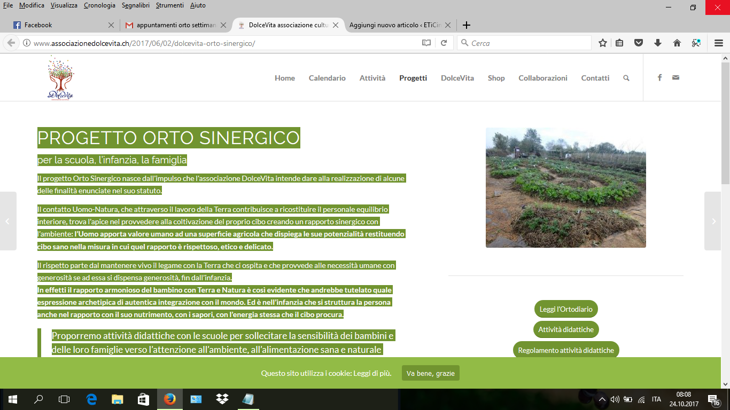Open the File menu
Viewport: 730px width, 410px height.
[x=8, y=5]
